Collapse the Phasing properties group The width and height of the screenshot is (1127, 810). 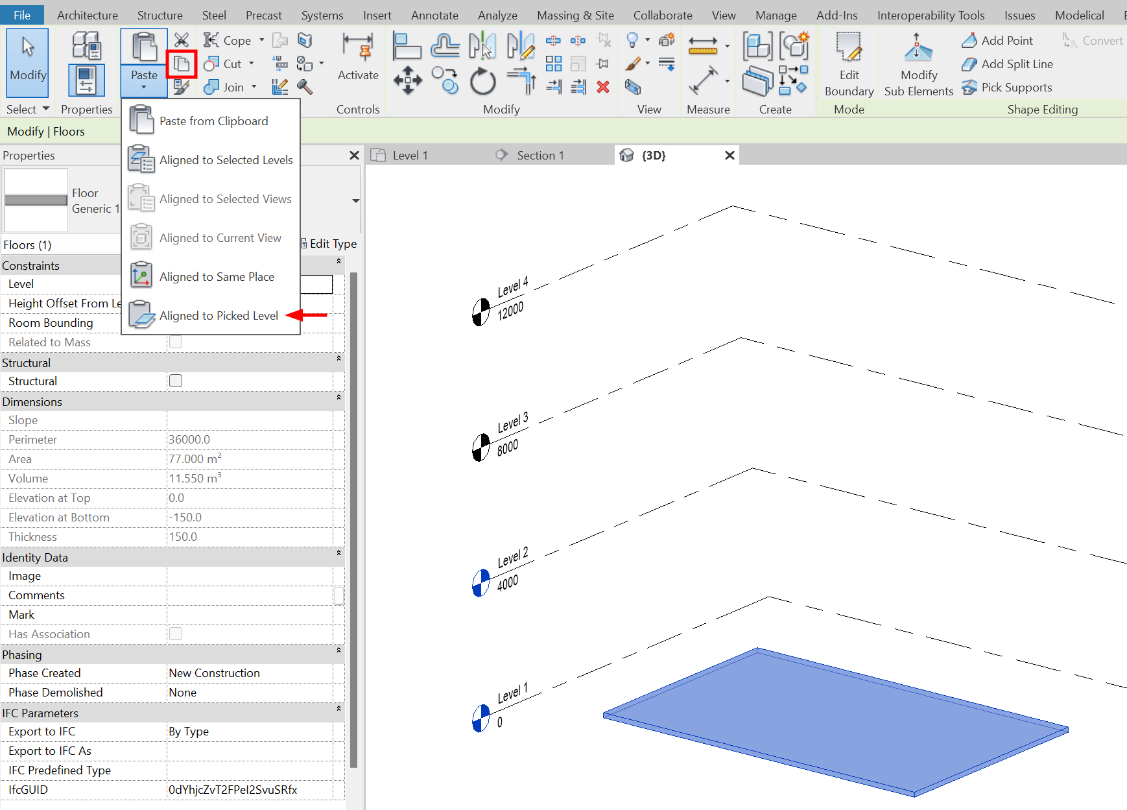click(x=338, y=650)
